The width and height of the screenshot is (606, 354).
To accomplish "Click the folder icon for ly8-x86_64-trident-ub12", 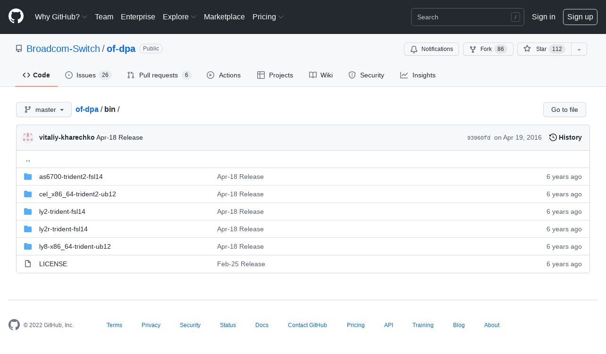I will point(28,246).
